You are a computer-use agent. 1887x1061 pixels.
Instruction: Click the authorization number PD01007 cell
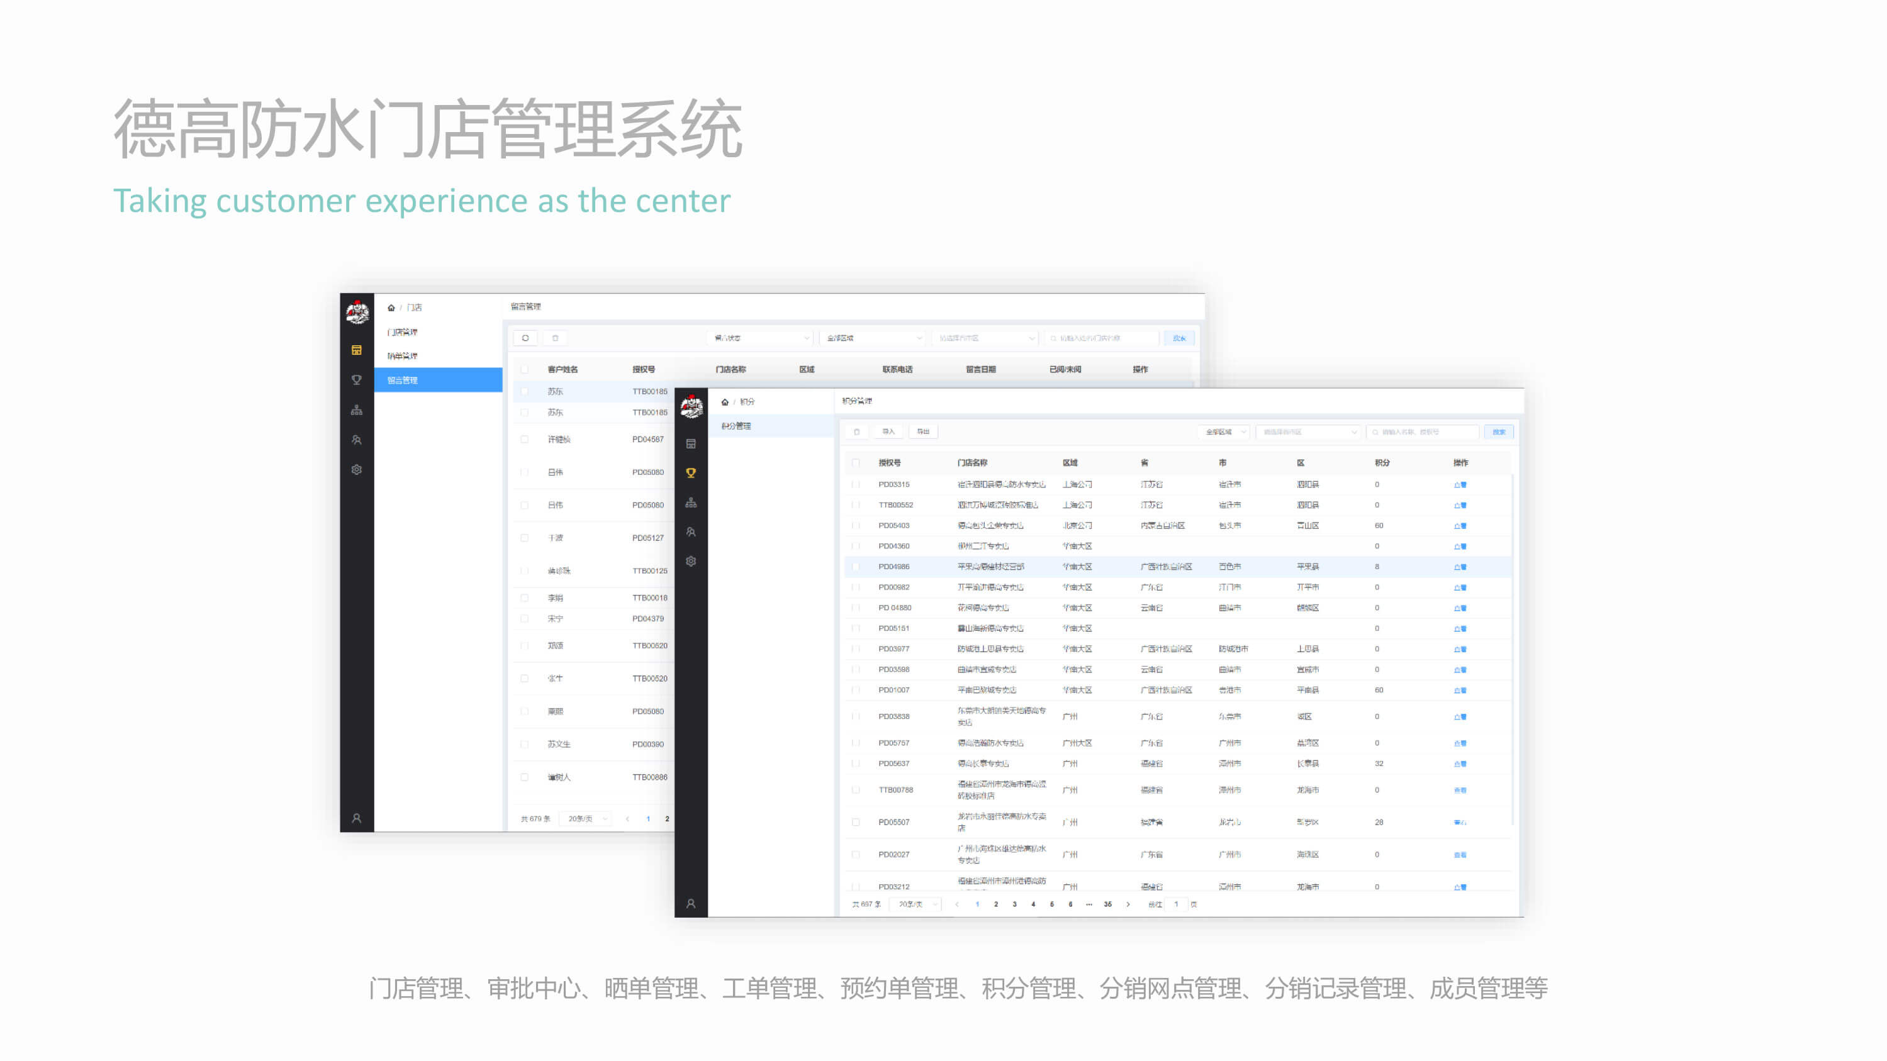tap(893, 690)
